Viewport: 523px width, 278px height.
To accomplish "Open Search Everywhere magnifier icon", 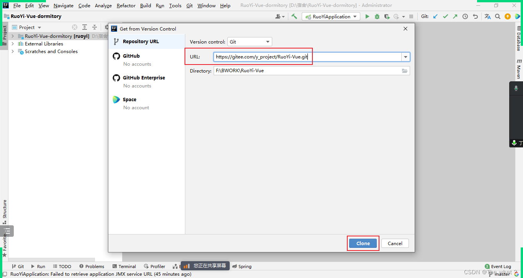I will (498, 16).
